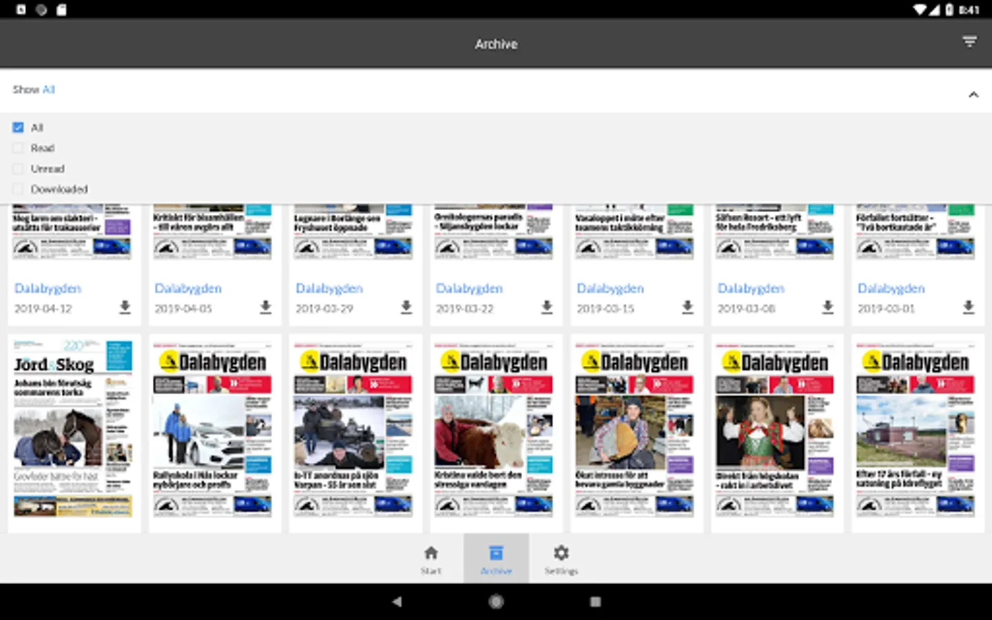The width and height of the screenshot is (992, 620).
Task: Open Dalabygden title link dated 2019-03-22
Action: coord(470,288)
